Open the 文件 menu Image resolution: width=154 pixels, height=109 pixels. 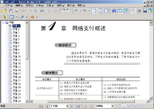(9, 5)
